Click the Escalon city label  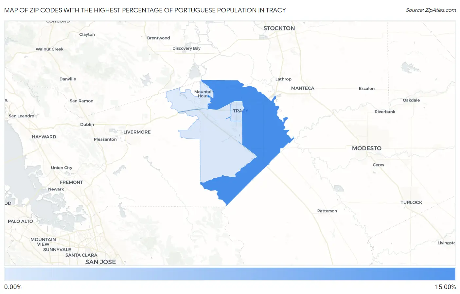367,89
